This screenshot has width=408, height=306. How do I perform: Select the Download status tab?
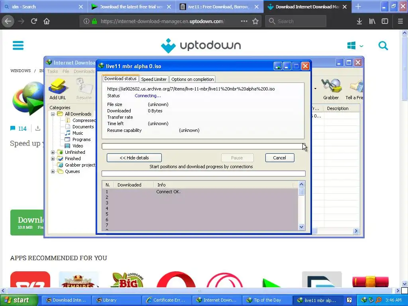[x=120, y=78]
